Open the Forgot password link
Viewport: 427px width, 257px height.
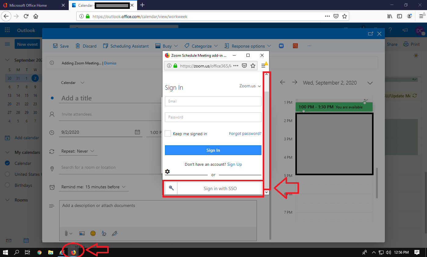245,134
